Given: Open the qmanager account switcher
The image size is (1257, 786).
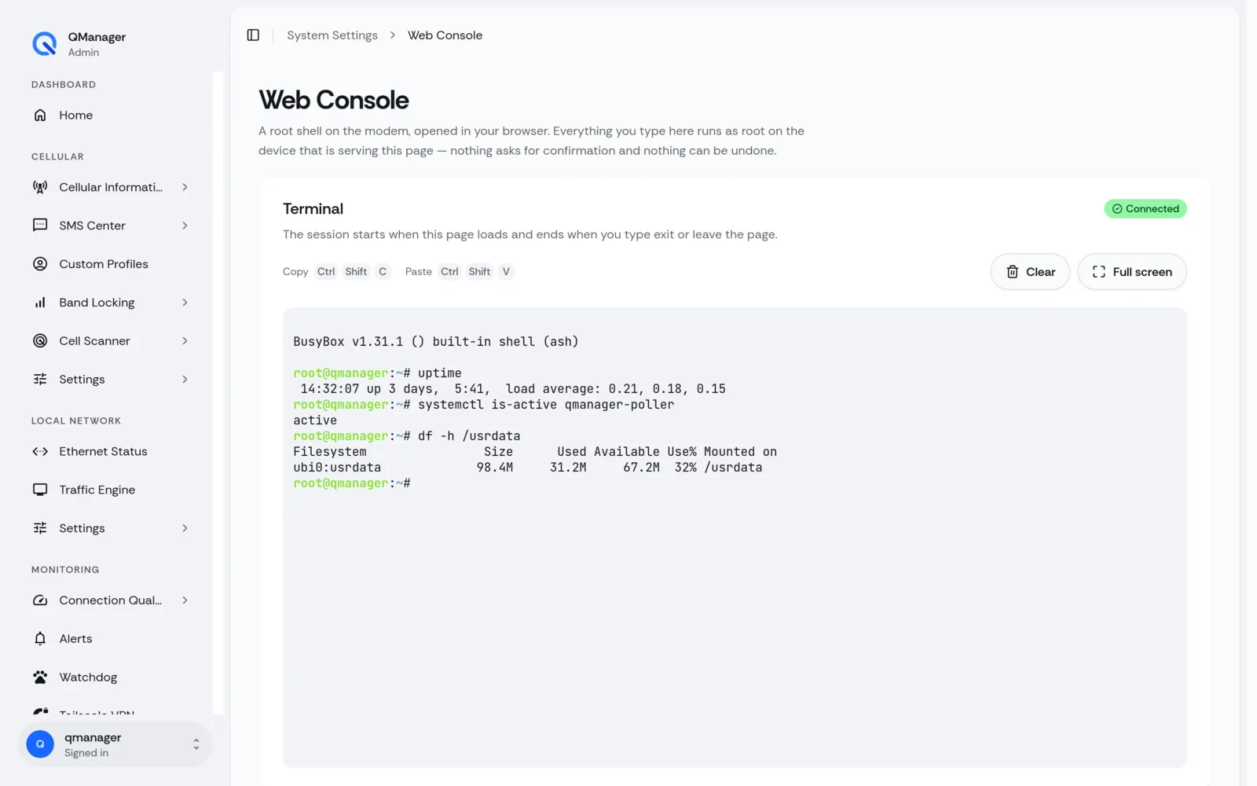Looking at the screenshot, I should click(x=115, y=744).
